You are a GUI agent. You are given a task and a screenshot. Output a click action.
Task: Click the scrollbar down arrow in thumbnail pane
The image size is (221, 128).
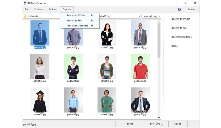click(159, 118)
